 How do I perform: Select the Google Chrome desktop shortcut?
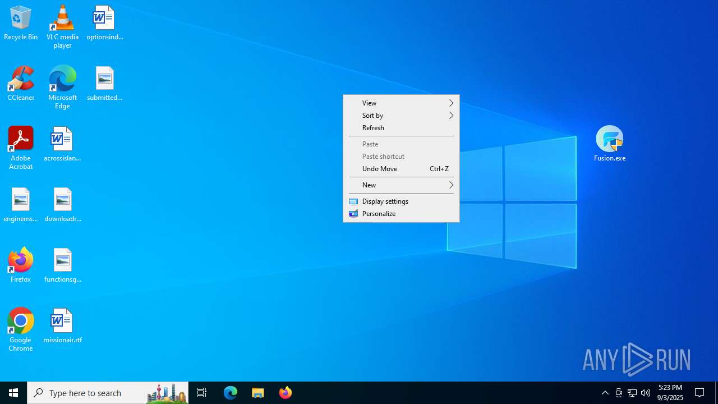[x=21, y=330]
